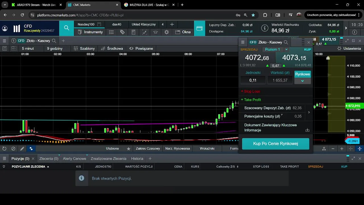Open the watchlists list icon

pyautogui.click(x=111, y=32)
